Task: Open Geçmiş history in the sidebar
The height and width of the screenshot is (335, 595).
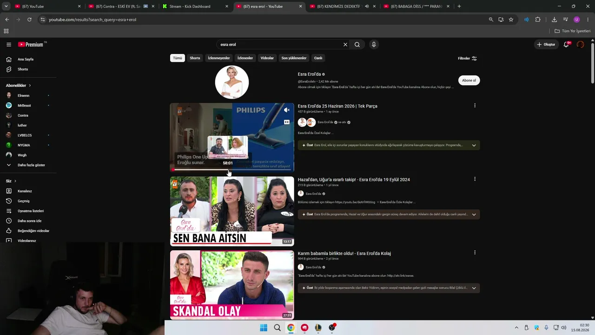Action: point(28,201)
